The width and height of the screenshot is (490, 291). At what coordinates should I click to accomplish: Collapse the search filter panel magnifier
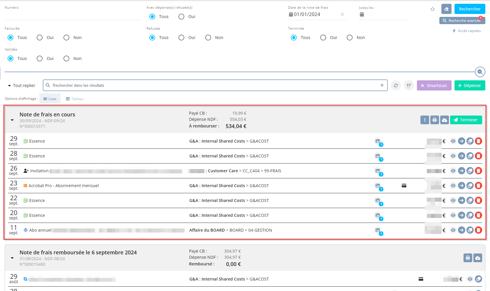tap(480, 72)
